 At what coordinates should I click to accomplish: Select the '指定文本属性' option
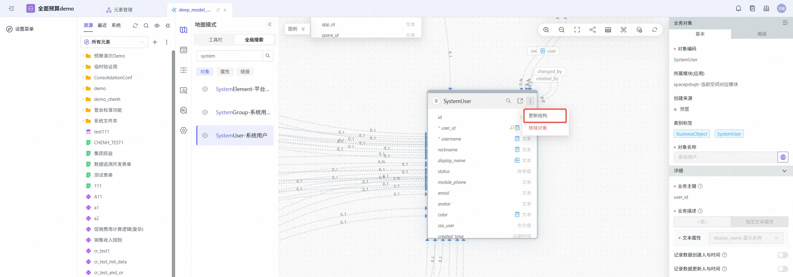[x=760, y=222]
